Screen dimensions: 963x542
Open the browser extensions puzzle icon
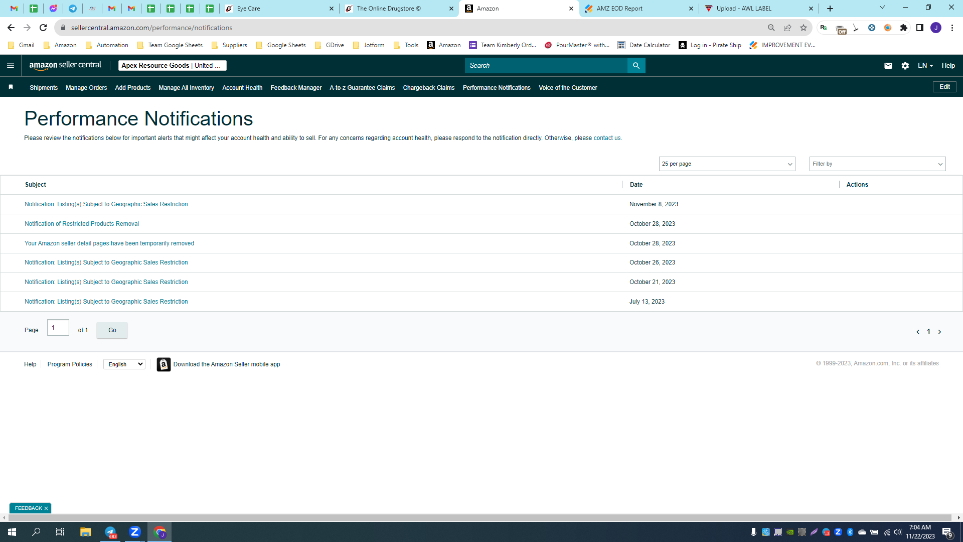click(x=904, y=28)
